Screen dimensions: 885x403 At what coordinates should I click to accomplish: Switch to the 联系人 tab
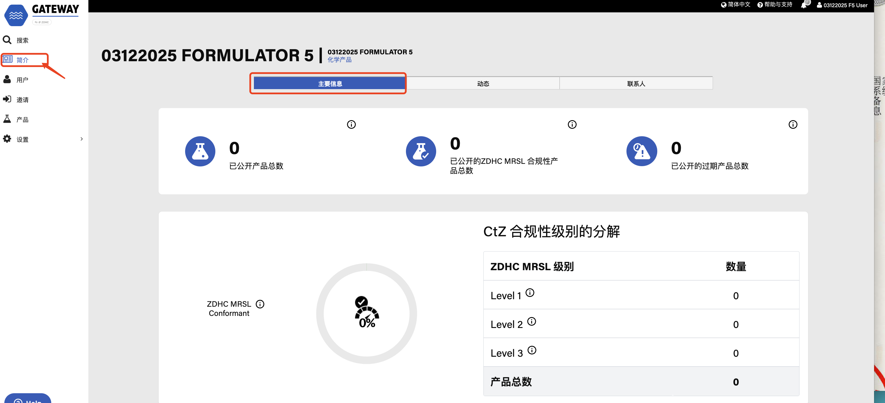[636, 83]
